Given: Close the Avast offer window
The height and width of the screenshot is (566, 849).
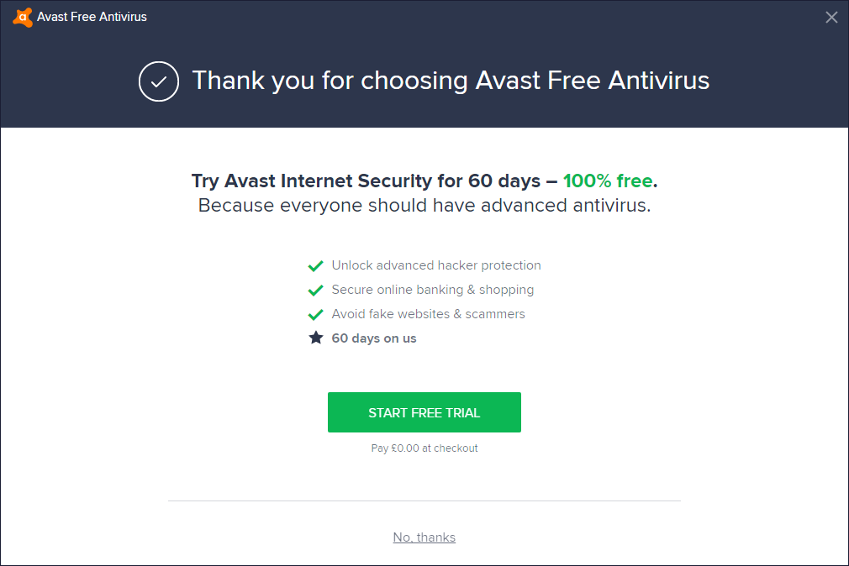Looking at the screenshot, I should (x=831, y=17).
